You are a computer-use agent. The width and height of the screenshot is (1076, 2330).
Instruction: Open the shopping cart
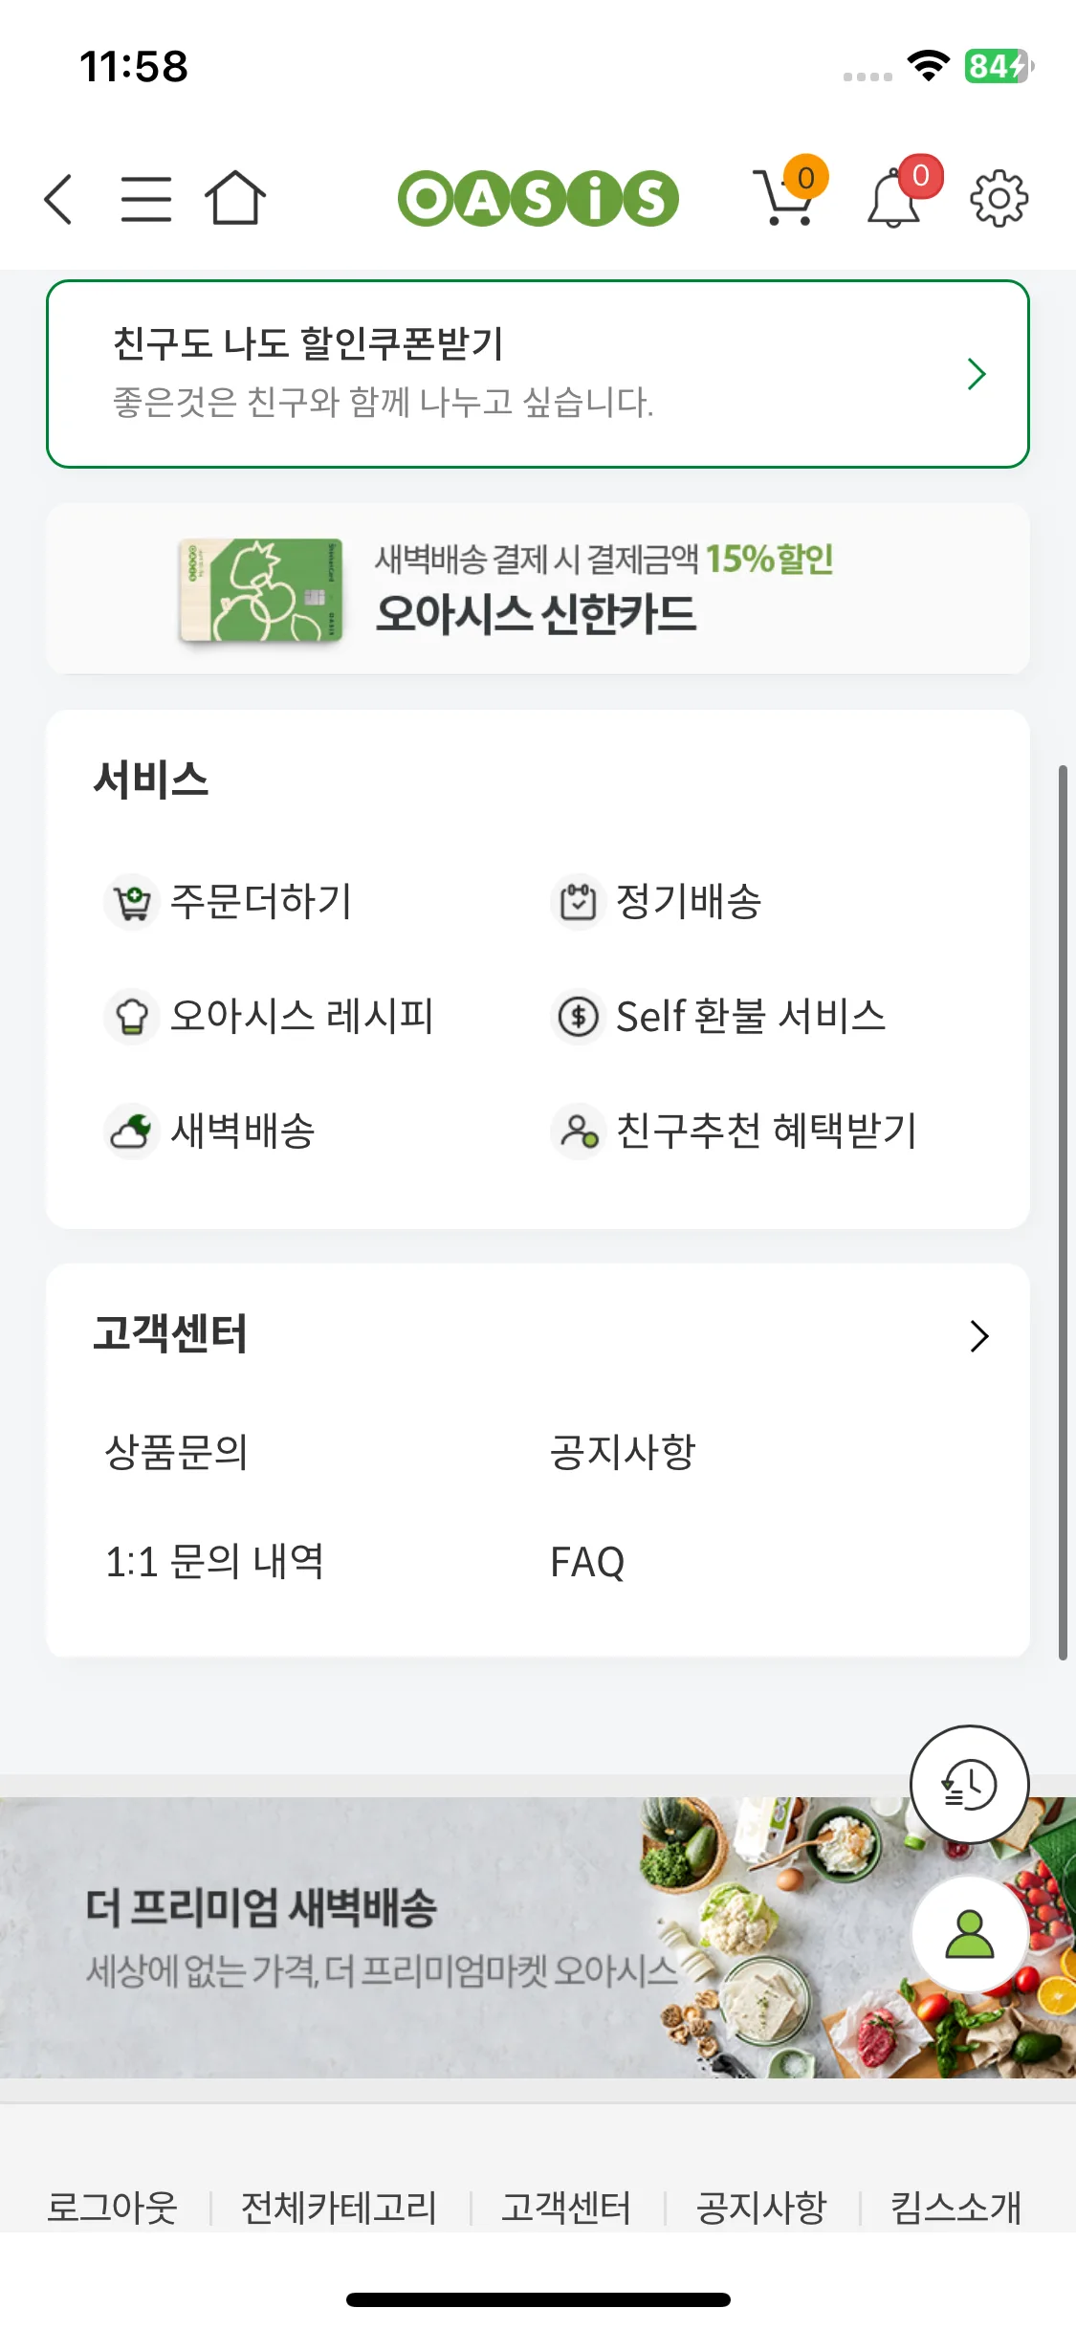[x=786, y=198]
